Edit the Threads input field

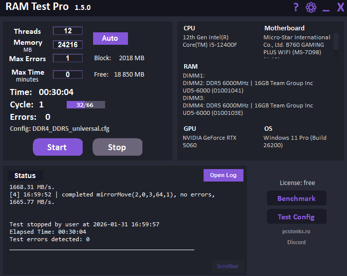point(68,31)
